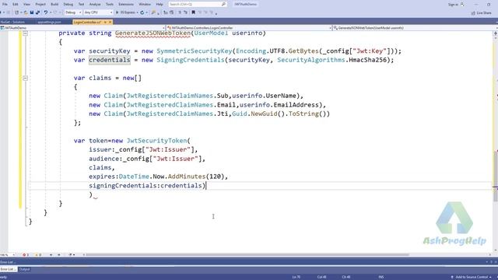Open the Extensions menu

coord(126,4)
